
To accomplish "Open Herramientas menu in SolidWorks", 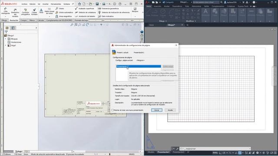I will click(56, 4).
